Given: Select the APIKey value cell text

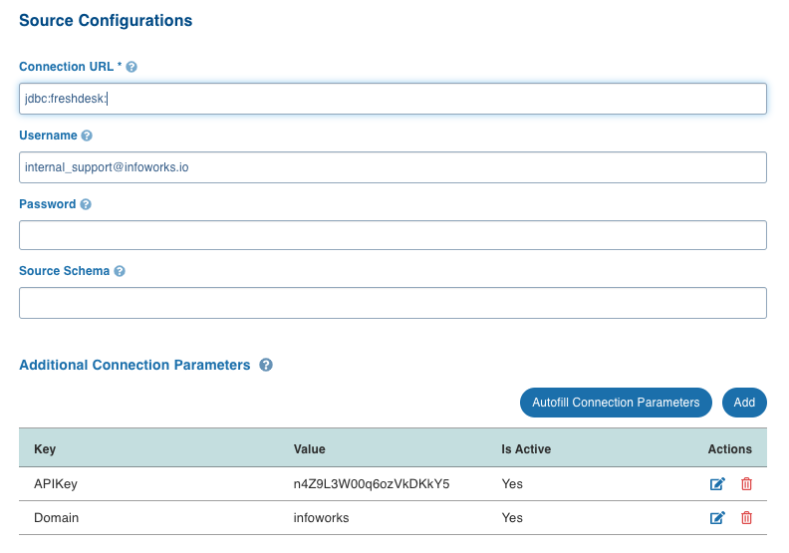Looking at the screenshot, I should point(372,484).
